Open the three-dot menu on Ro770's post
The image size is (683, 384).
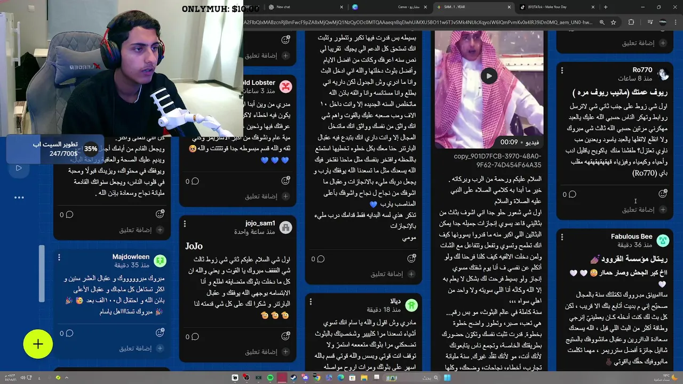[x=562, y=70]
